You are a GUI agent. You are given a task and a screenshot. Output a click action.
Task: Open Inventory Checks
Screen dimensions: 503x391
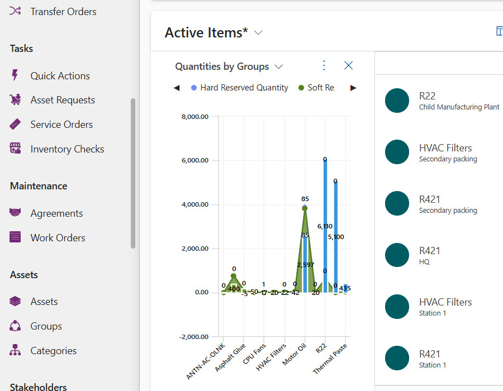(67, 149)
